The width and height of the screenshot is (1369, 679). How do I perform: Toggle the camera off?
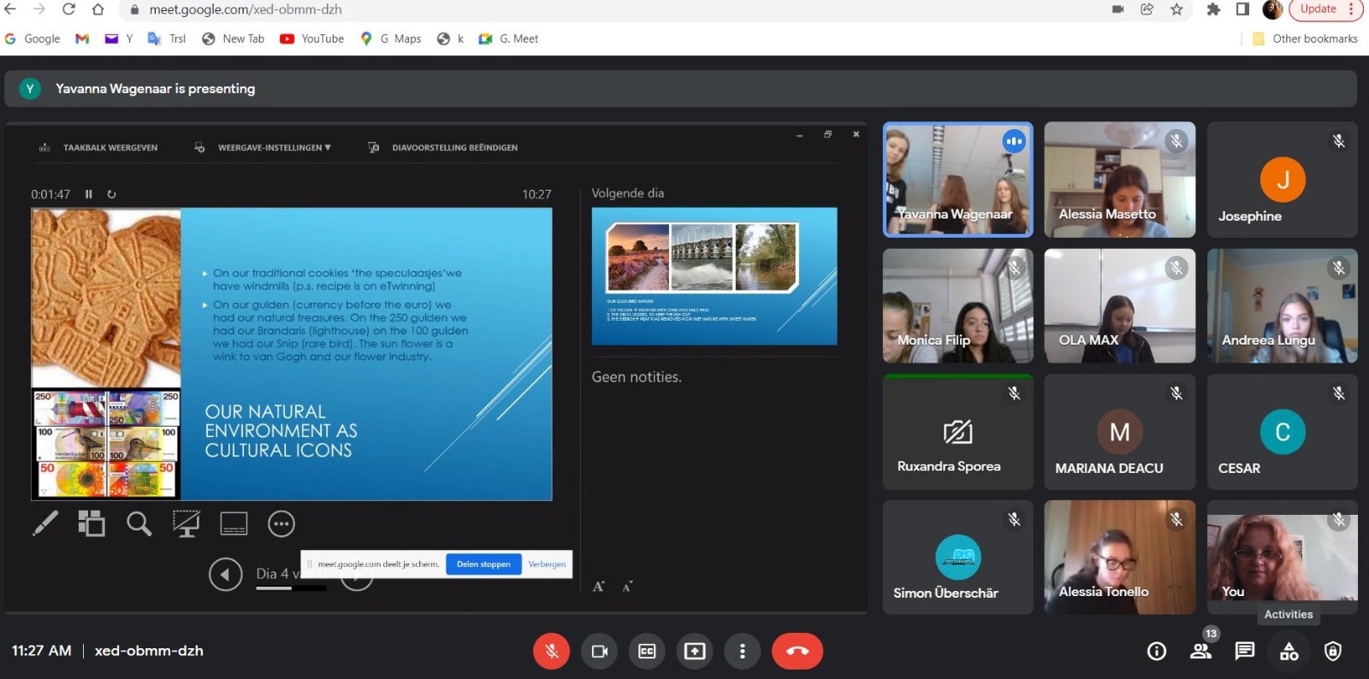click(x=599, y=652)
